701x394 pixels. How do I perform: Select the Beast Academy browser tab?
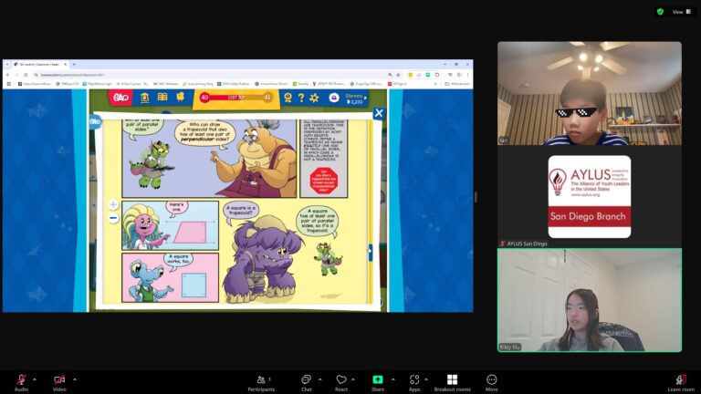pyautogui.click(x=40, y=65)
